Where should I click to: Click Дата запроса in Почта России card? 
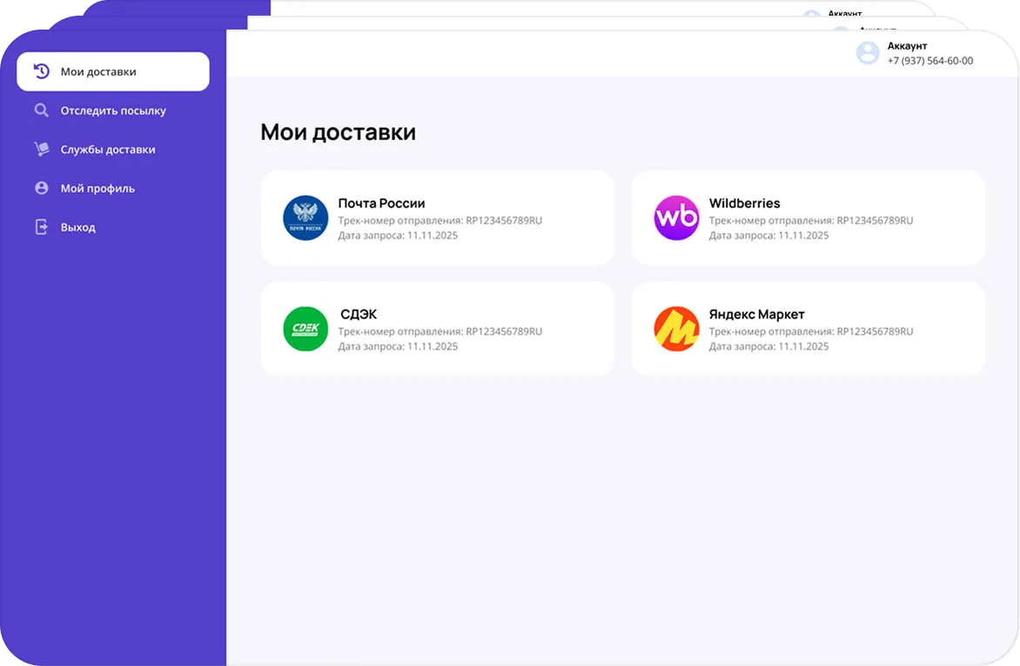pos(398,236)
